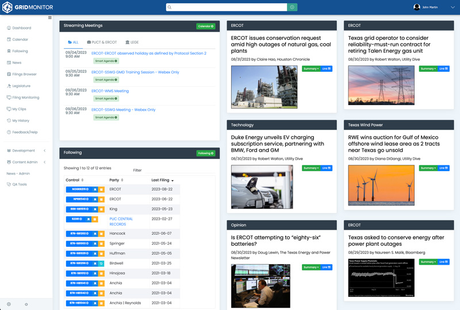Open the Summary dropdown on the RWE wind auction article
Screen dimensions: 460x310
[428, 168]
